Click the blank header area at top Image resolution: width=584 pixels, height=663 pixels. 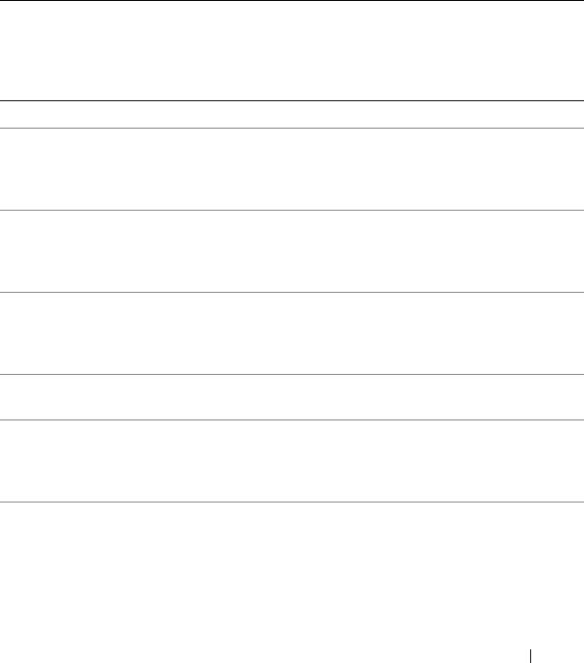click(x=292, y=51)
